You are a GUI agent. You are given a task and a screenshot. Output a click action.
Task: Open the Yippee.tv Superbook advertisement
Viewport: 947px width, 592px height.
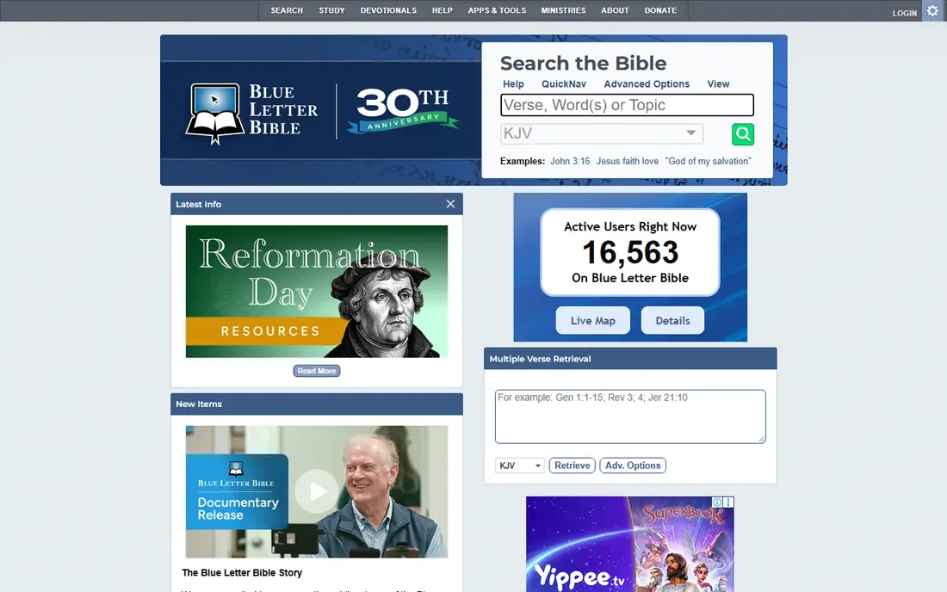630,545
